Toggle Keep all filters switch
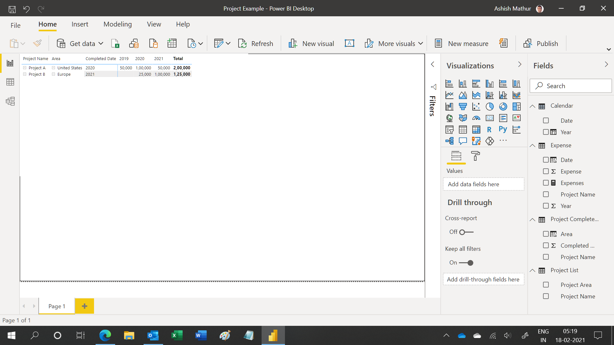Image resolution: width=614 pixels, height=345 pixels. pos(466,263)
